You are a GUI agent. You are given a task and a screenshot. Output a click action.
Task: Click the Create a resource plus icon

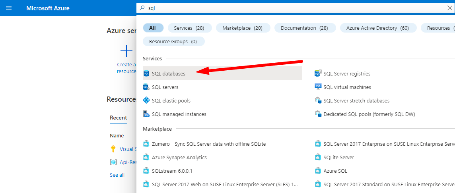coord(126,51)
